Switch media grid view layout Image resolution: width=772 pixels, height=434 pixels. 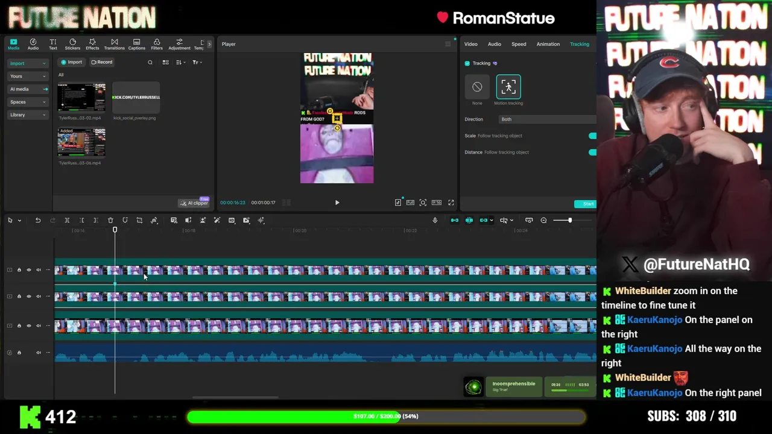pyautogui.click(x=165, y=62)
